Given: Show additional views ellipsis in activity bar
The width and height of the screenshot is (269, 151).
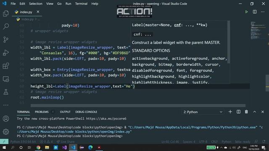Looking at the screenshot, I should coord(5,105).
